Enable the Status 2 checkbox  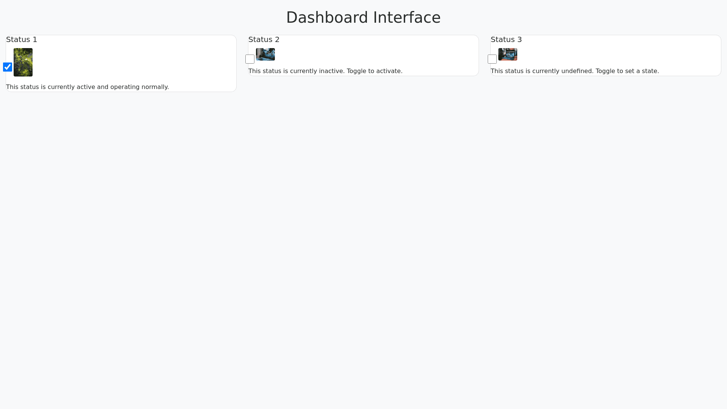point(250,59)
